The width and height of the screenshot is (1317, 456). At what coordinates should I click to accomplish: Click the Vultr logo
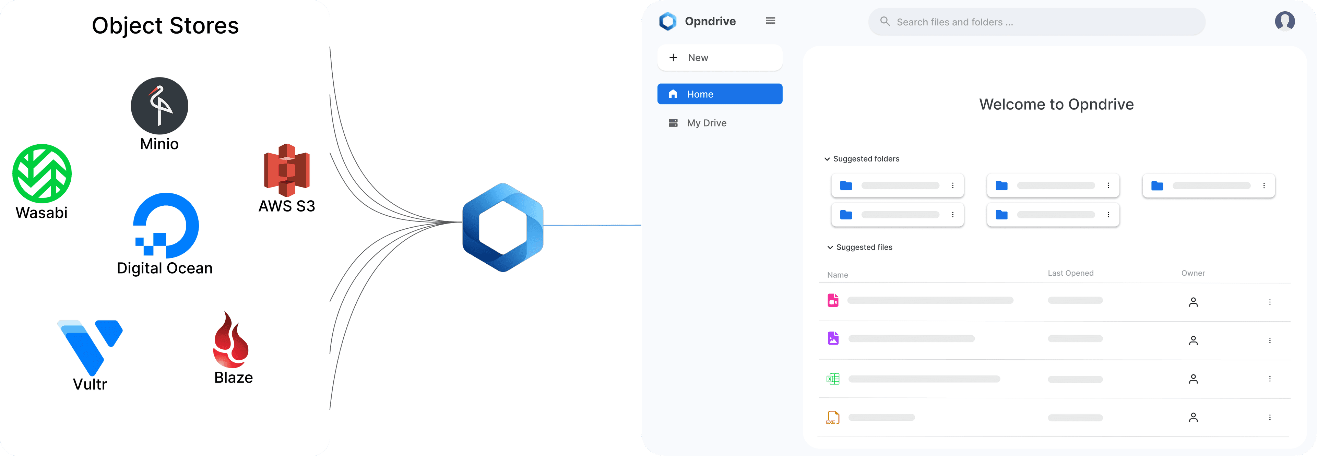click(90, 348)
